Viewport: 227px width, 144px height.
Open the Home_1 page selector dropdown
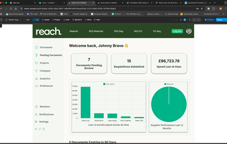14,20
